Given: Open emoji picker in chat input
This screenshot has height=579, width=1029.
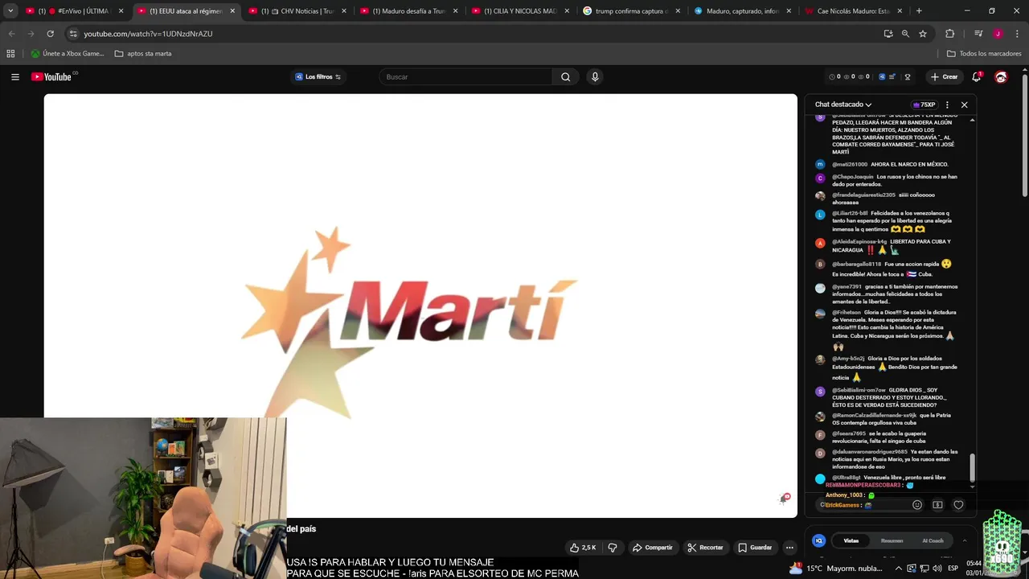Looking at the screenshot, I should [x=917, y=505].
